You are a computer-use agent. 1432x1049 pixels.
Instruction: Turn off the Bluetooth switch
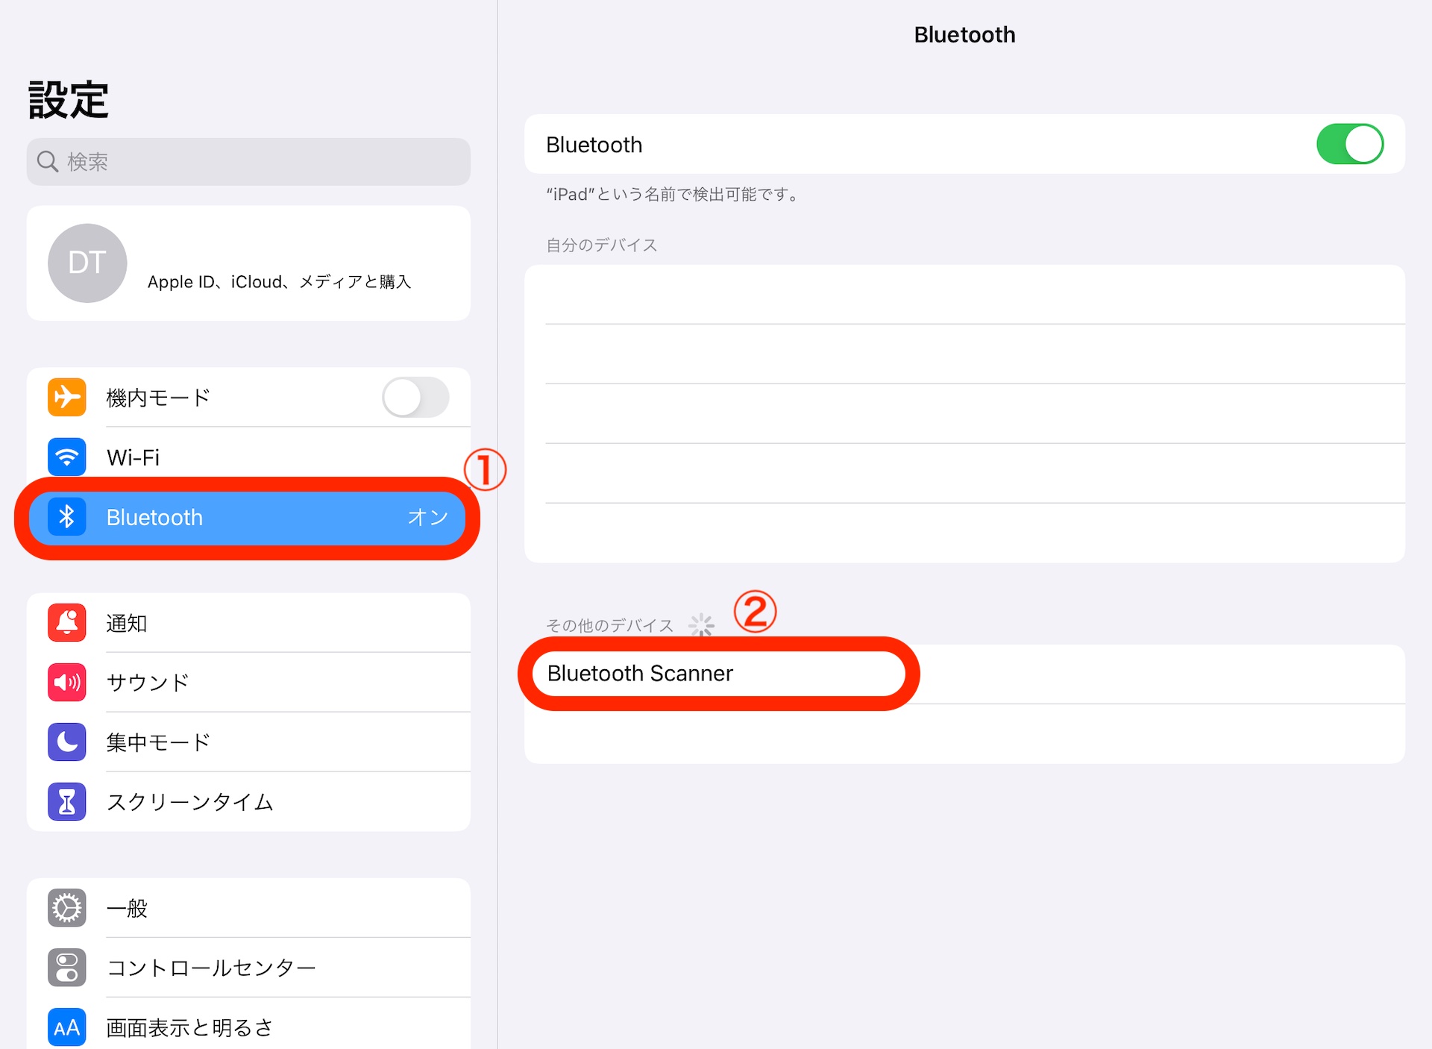tap(1350, 144)
